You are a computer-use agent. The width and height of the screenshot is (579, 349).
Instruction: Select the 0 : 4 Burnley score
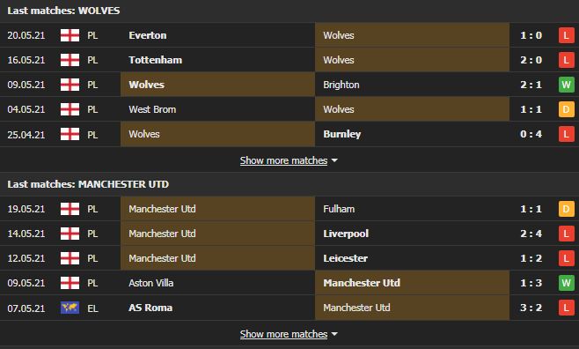click(531, 134)
